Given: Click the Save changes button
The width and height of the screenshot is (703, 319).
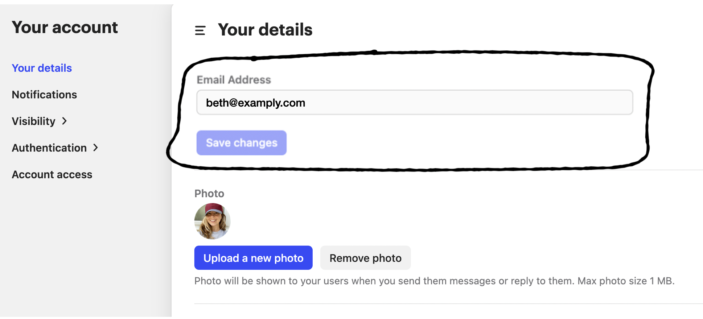Looking at the screenshot, I should [x=242, y=143].
